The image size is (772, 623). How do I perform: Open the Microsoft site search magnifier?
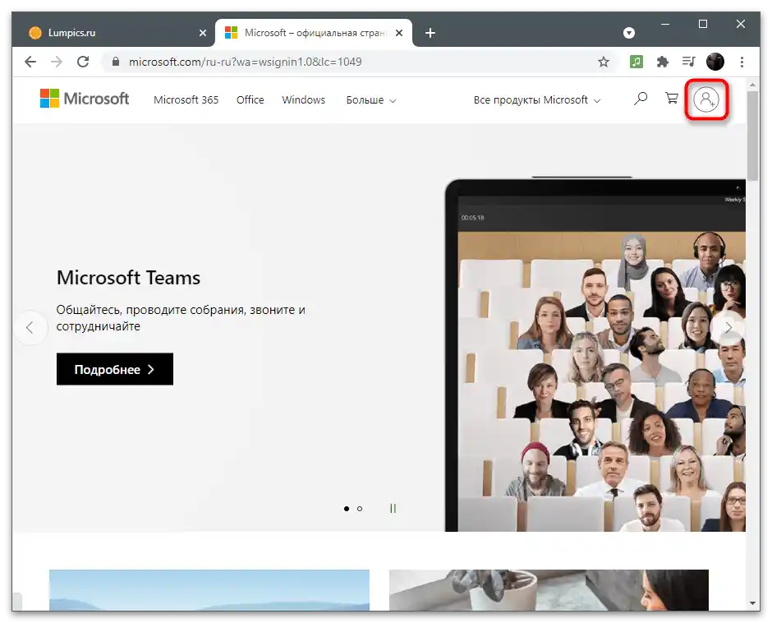click(x=640, y=99)
